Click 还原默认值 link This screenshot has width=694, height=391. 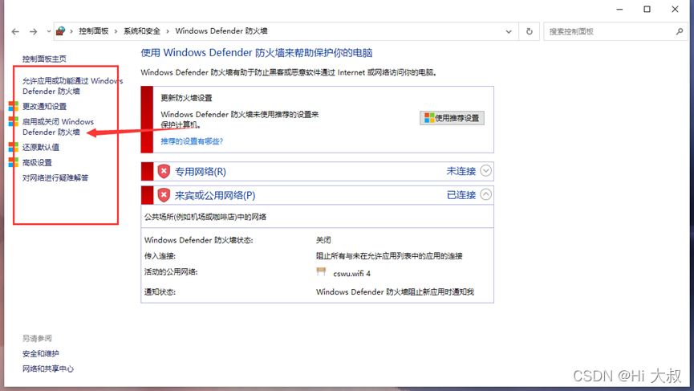41,147
